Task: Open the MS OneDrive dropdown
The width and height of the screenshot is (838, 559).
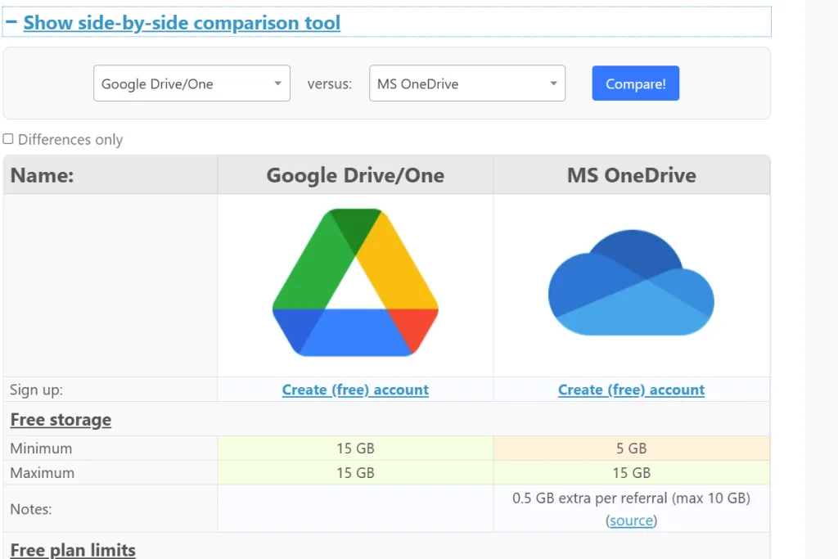Action: [467, 83]
